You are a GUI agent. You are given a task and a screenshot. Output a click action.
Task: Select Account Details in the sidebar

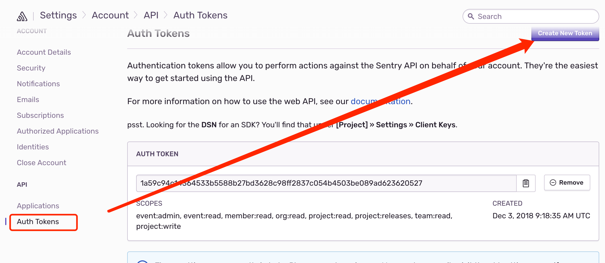44,52
